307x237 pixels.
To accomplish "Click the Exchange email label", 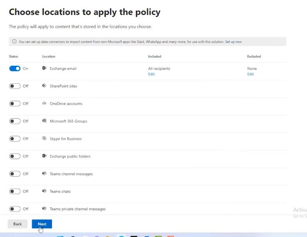I will click(x=63, y=68).
